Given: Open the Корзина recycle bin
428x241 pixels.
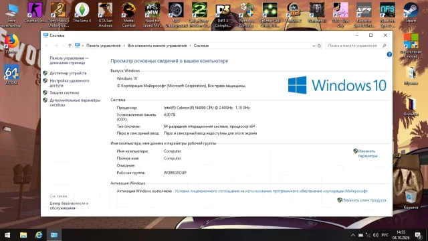Looking at the screenshot, I should click(x=411, y=199).
